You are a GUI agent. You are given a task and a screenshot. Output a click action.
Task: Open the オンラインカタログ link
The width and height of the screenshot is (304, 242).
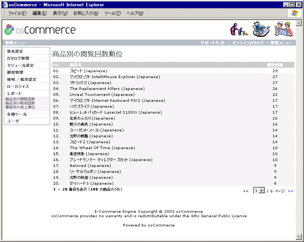point(248,43)
